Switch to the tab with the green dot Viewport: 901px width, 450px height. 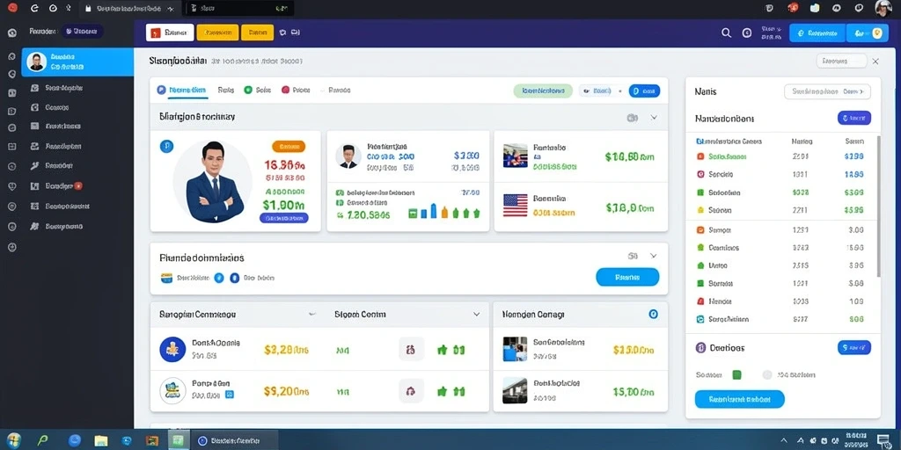(x=257, y=91)
